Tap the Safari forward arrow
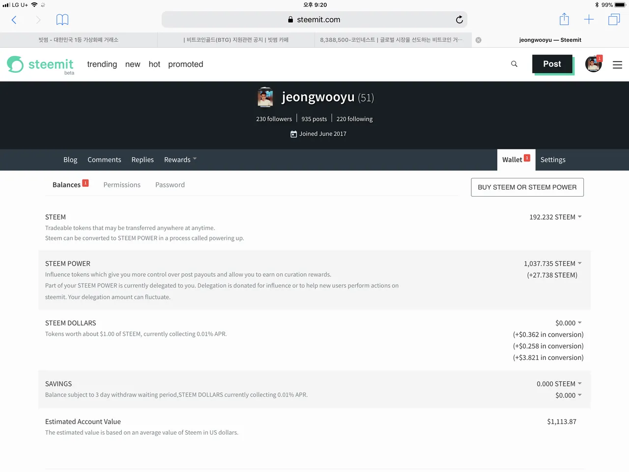The height and width of the screenshot is (472, 629). [x=38, y=20]
